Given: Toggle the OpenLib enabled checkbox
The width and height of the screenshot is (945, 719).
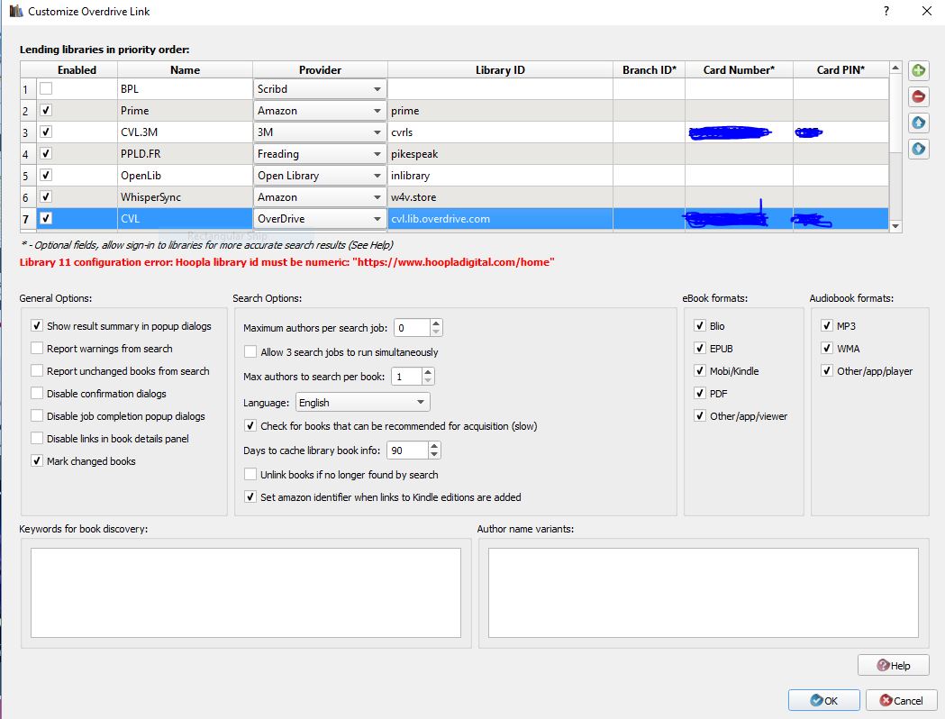Looking at the screenshot, I should [x=46, y=176].
